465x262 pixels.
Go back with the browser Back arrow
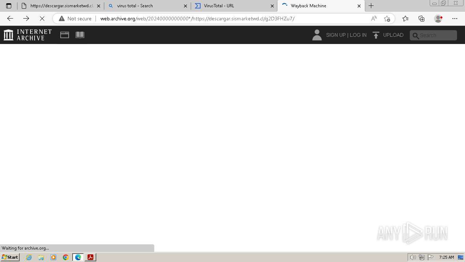(x=10, y=19)
